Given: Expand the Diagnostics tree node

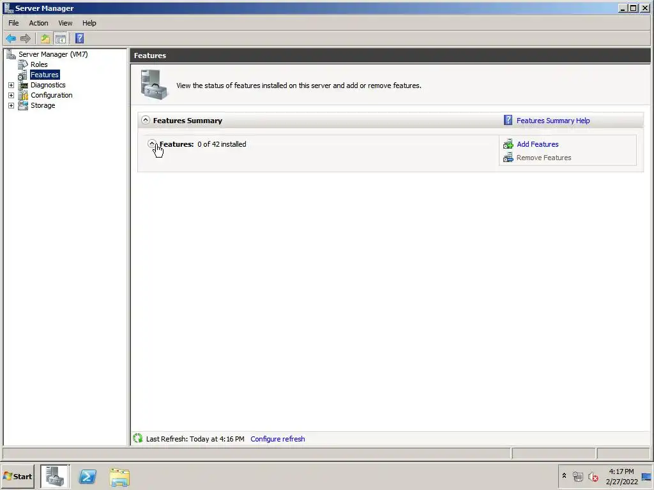Looking at the screenshot, I should pyautogui.click(x=11, y=85).
